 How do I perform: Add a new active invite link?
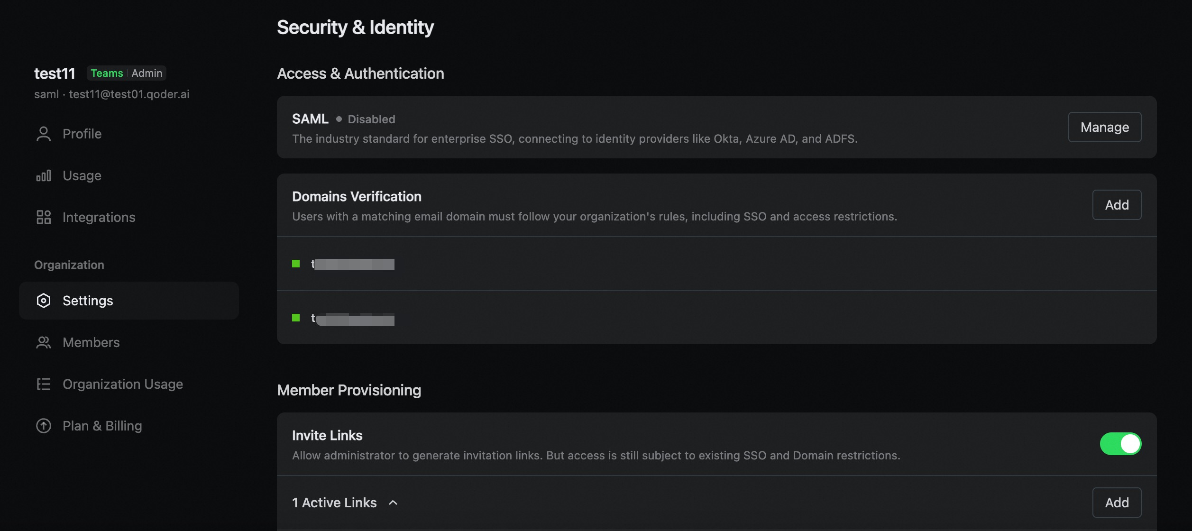click(x=1117, y=503)
